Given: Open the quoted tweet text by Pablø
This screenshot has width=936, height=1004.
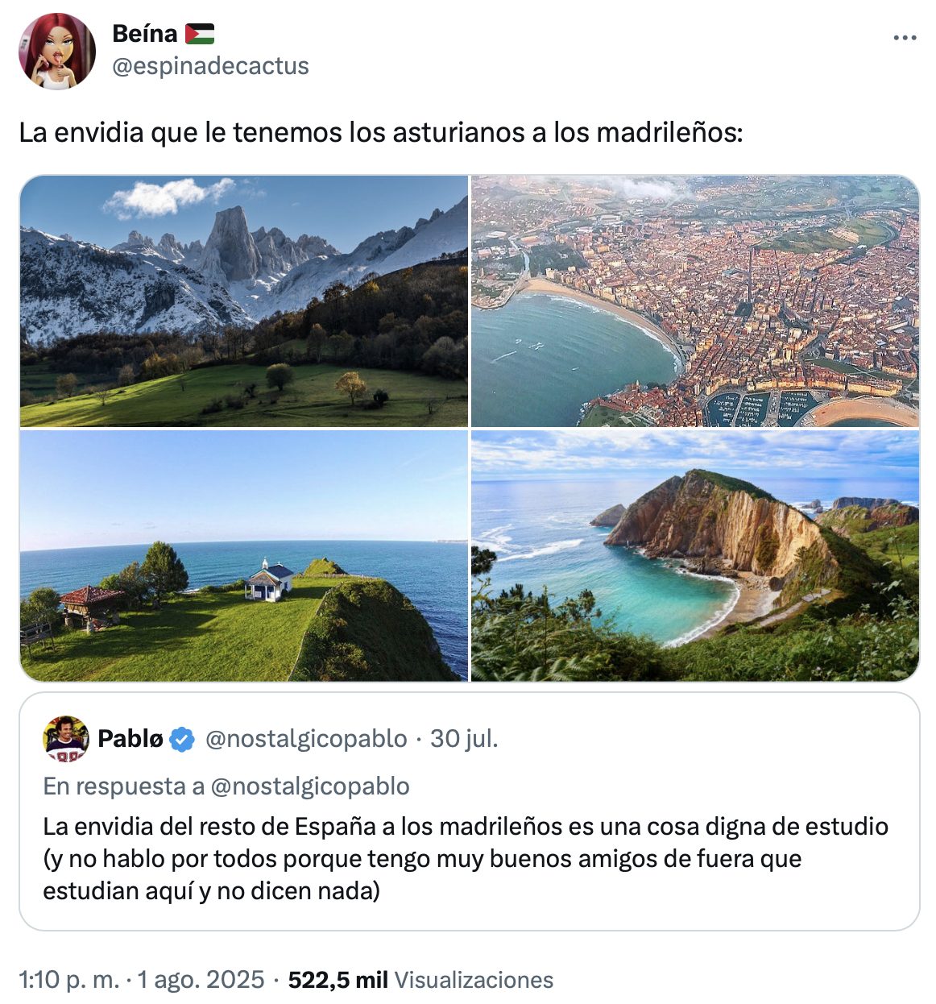Looking at the screenshot, I should click(x=466, y=859).
